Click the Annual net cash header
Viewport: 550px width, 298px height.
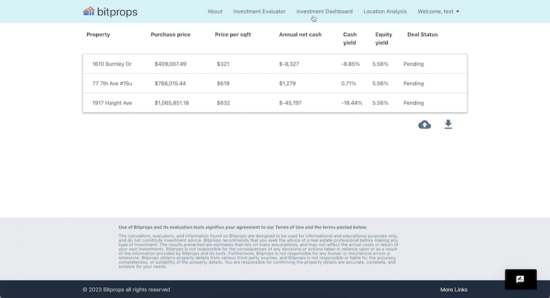300,34
